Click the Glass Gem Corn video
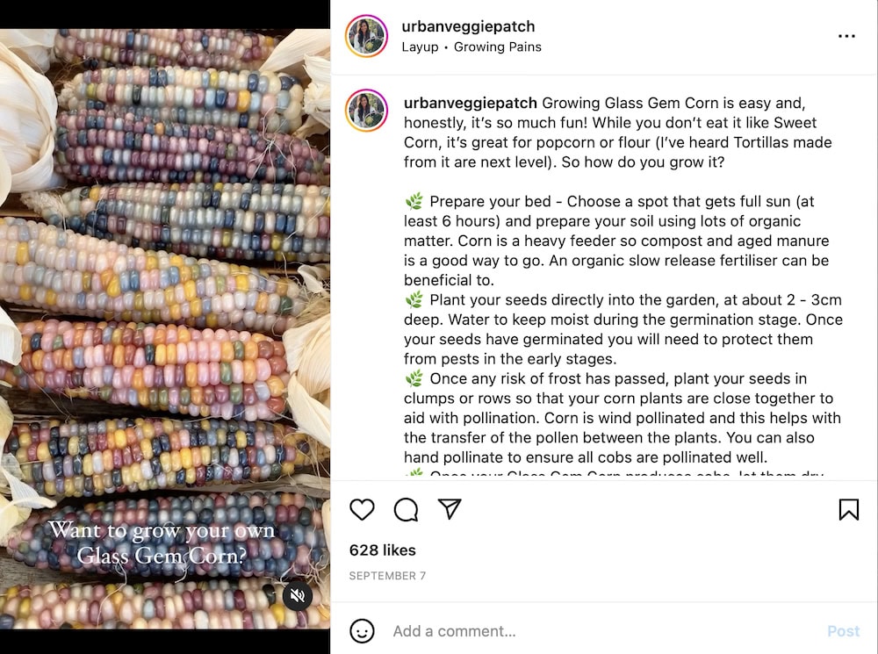The image size is (878, 654). pos(165,328)
